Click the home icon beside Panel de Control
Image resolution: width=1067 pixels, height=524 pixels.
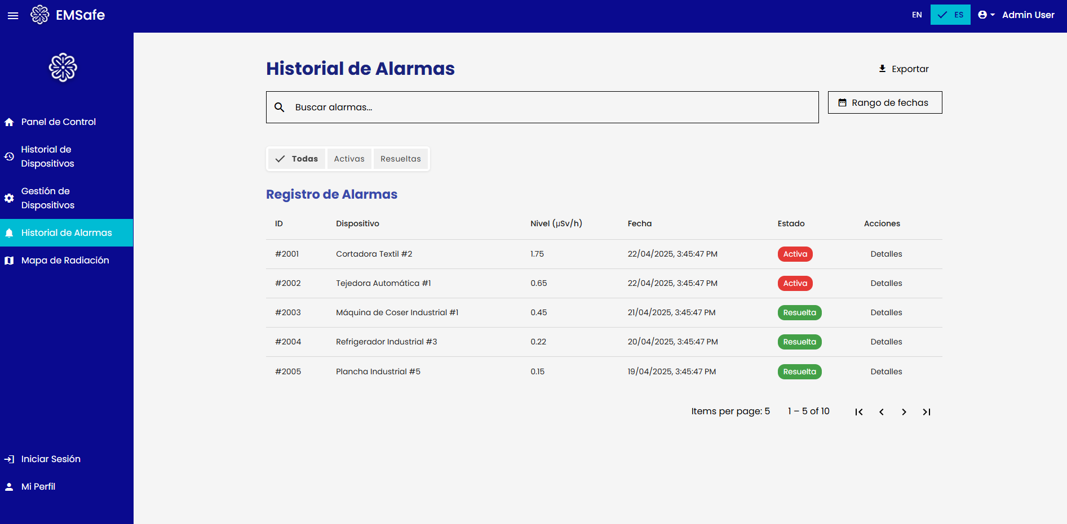pyautogui.click(x=9, y=122)
